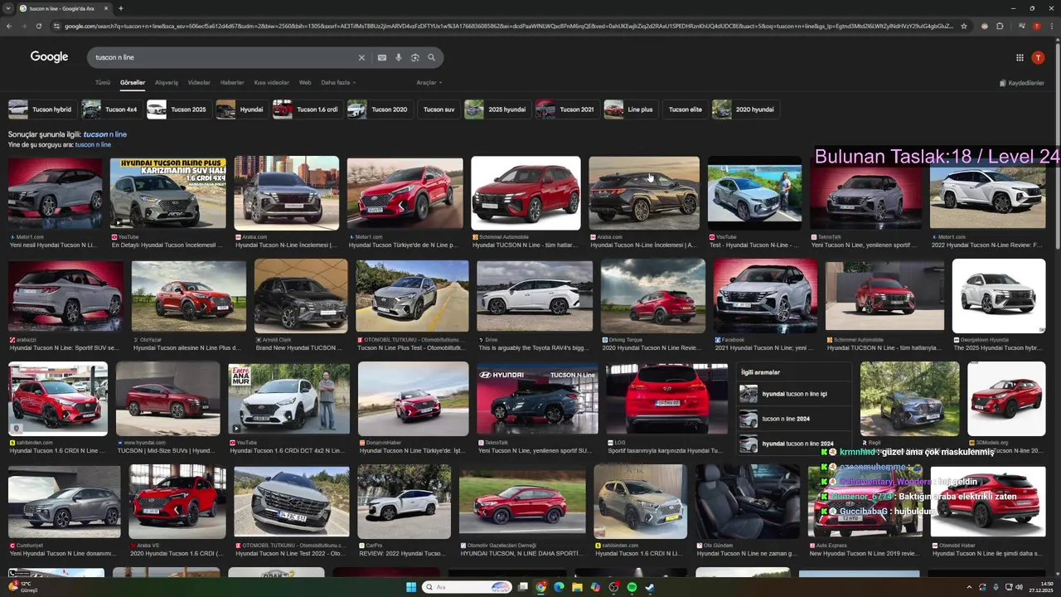Open the tab search dropdown arrow
This screenshot has height=597, width=1061.
click(8, 8)
